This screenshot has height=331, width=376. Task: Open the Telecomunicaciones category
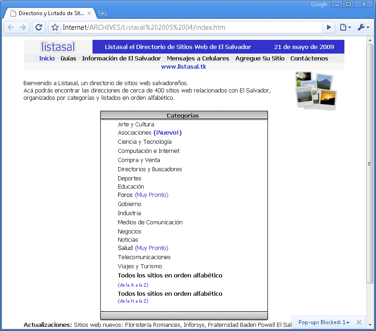144,257
